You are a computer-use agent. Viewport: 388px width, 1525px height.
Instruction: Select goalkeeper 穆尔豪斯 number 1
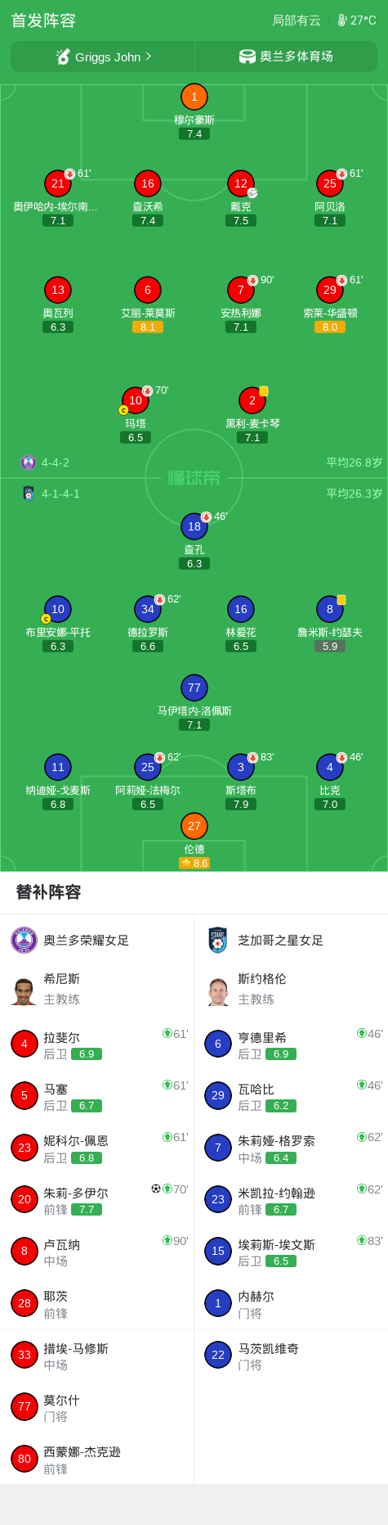point(194,97)
